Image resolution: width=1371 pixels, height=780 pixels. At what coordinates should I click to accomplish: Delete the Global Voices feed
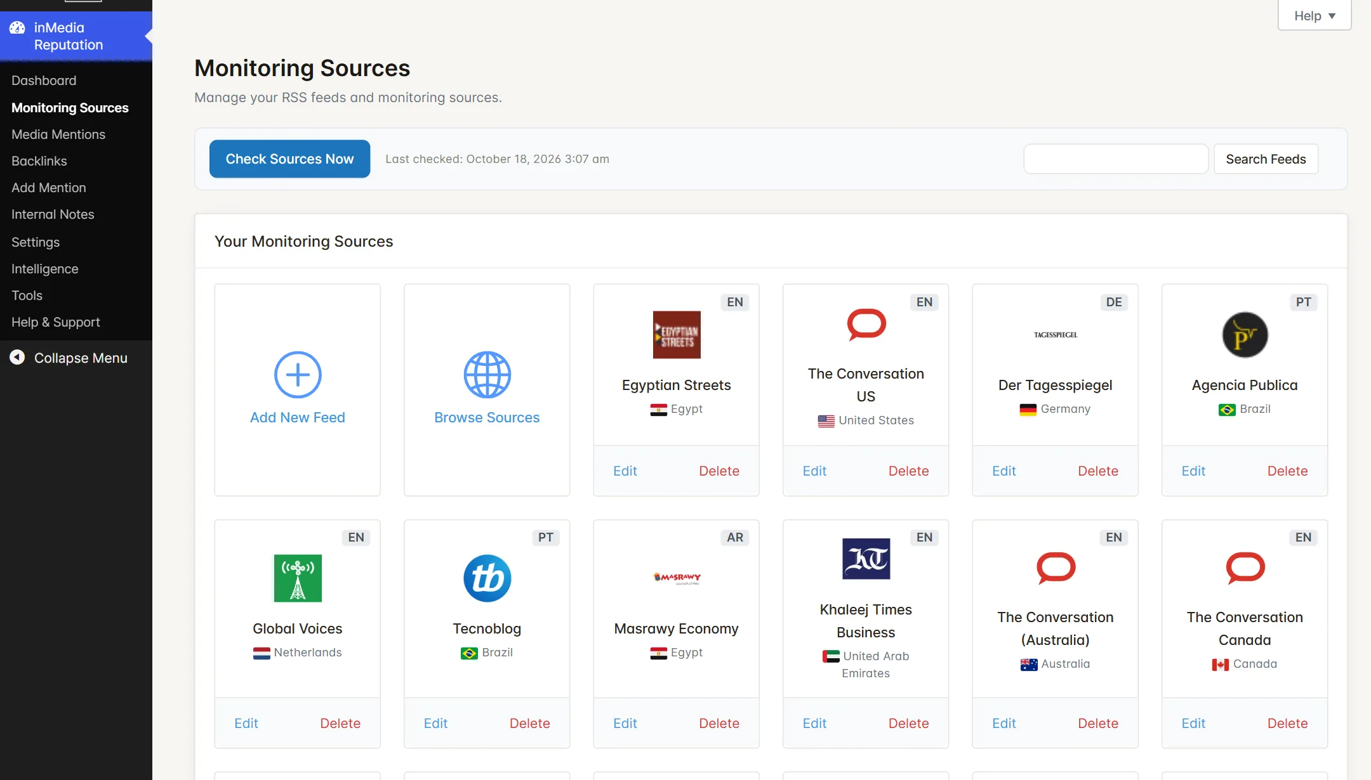click(340, 724)
